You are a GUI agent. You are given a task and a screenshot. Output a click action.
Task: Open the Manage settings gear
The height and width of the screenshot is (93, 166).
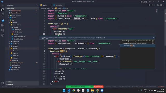click(x=3, y=83)
